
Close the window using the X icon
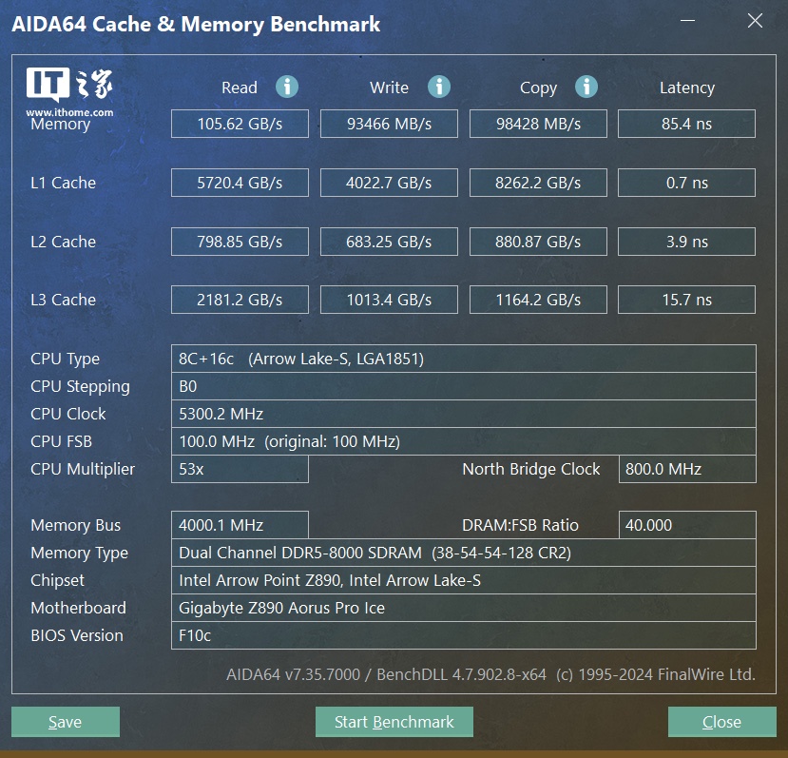[755, 21]
